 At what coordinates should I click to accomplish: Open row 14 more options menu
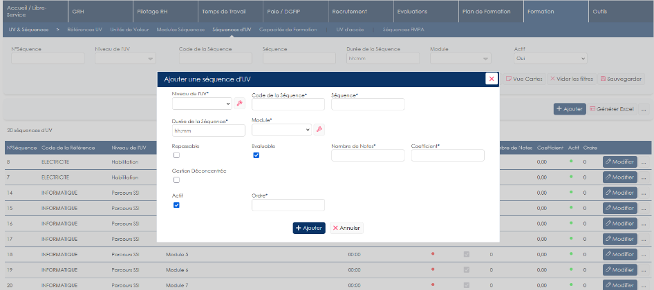pos(644,193)
